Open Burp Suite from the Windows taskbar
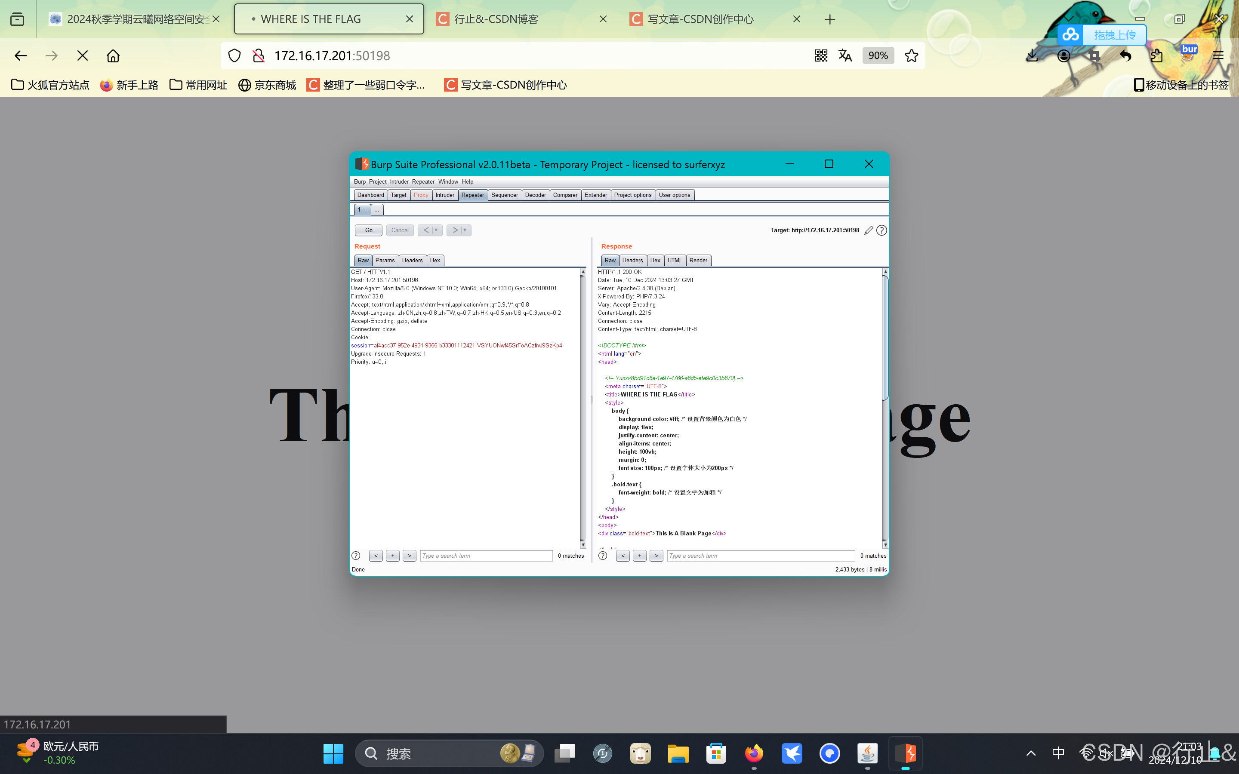Image resolution: width=1239 pixels, height=774 pixels. (905, 753)
